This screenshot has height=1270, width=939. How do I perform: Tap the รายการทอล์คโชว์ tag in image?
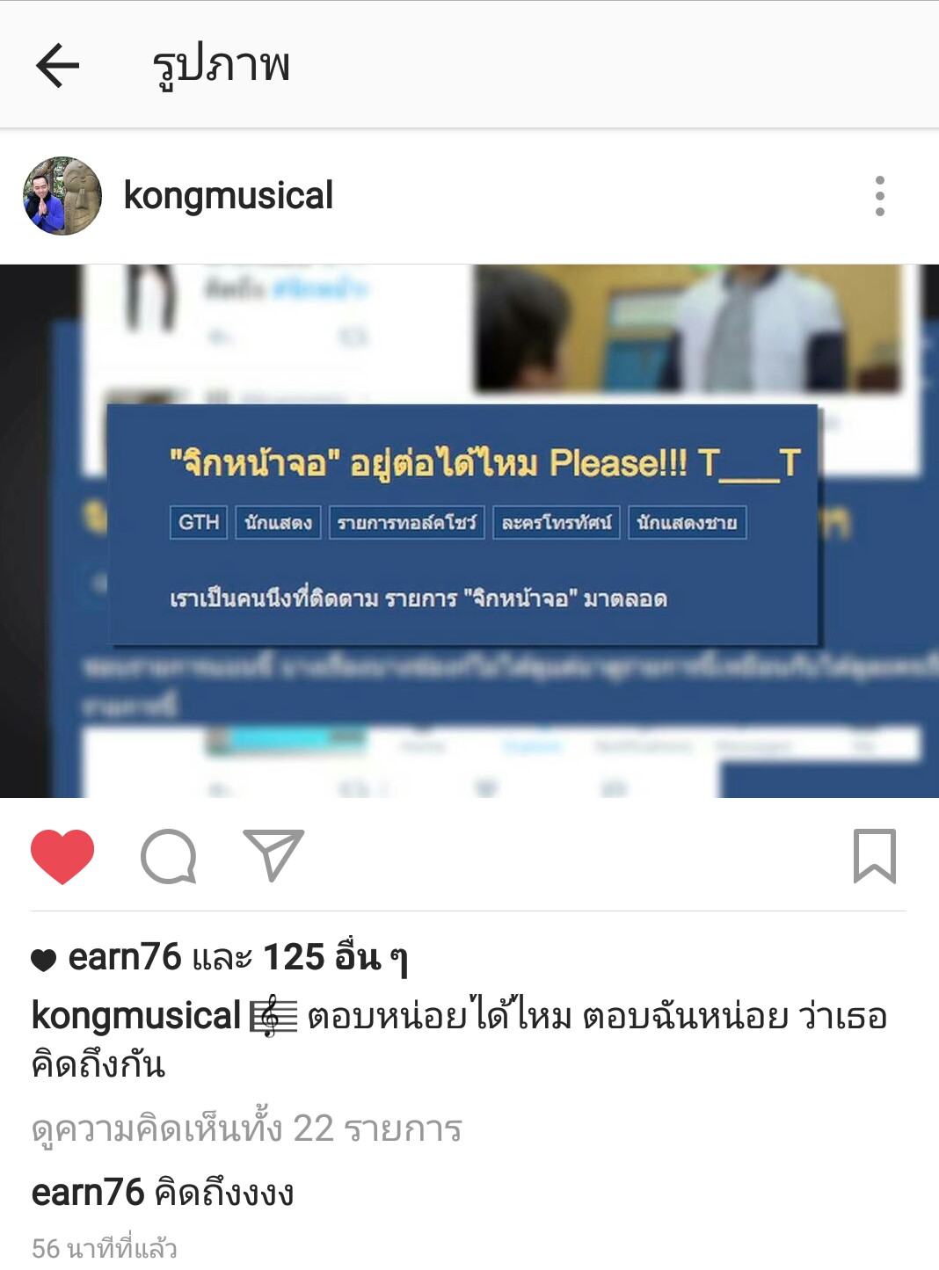click(406, 522)
